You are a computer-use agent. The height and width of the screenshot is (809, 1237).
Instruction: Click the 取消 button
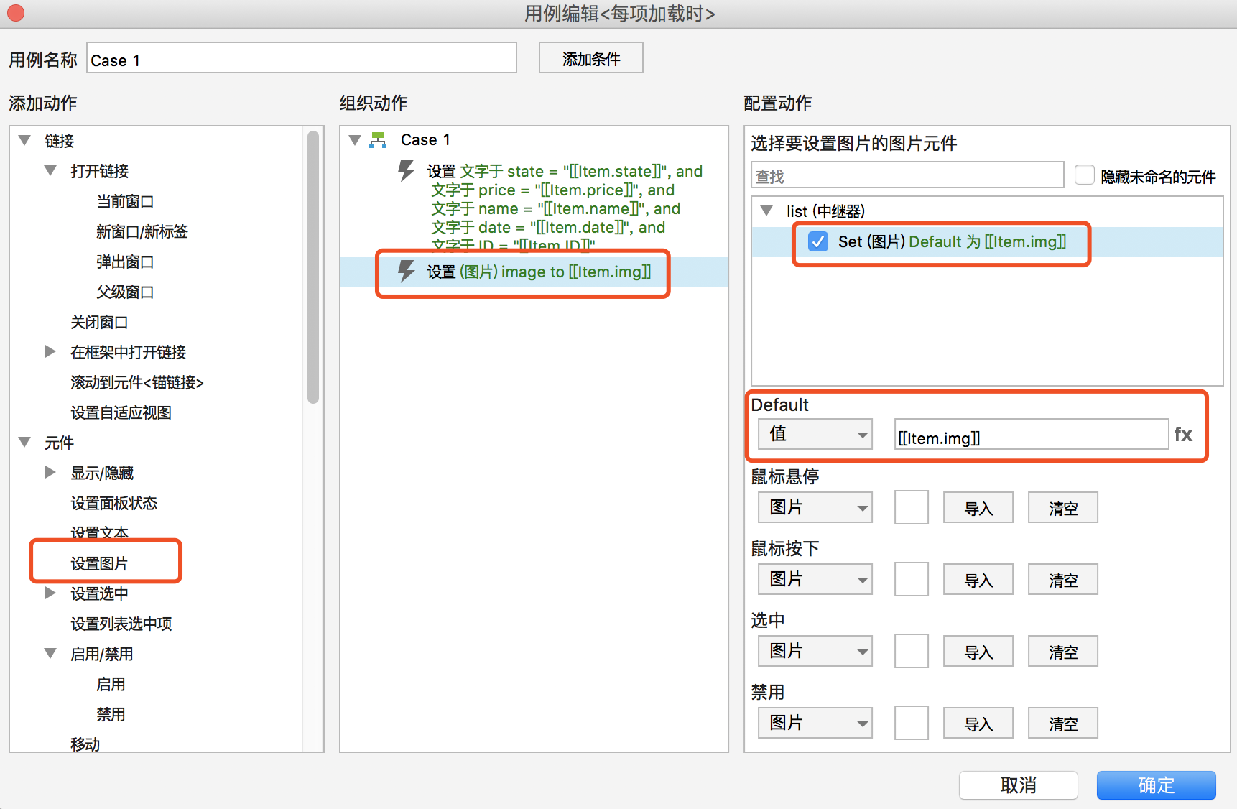tap(1019, 785)
